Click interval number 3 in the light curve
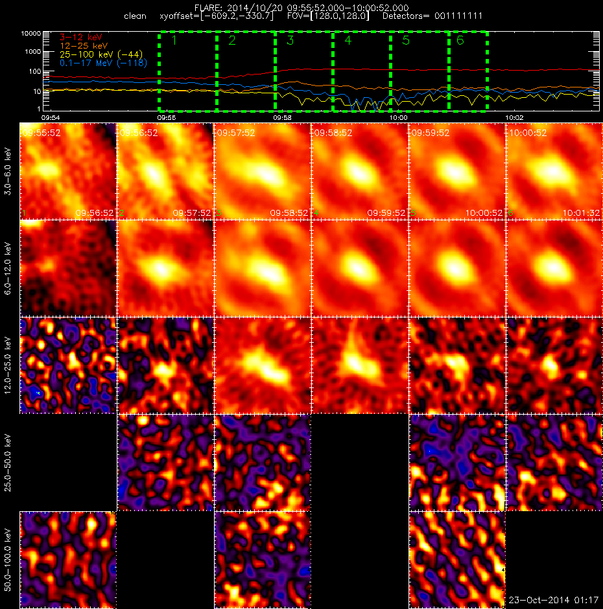 [290, 40]
